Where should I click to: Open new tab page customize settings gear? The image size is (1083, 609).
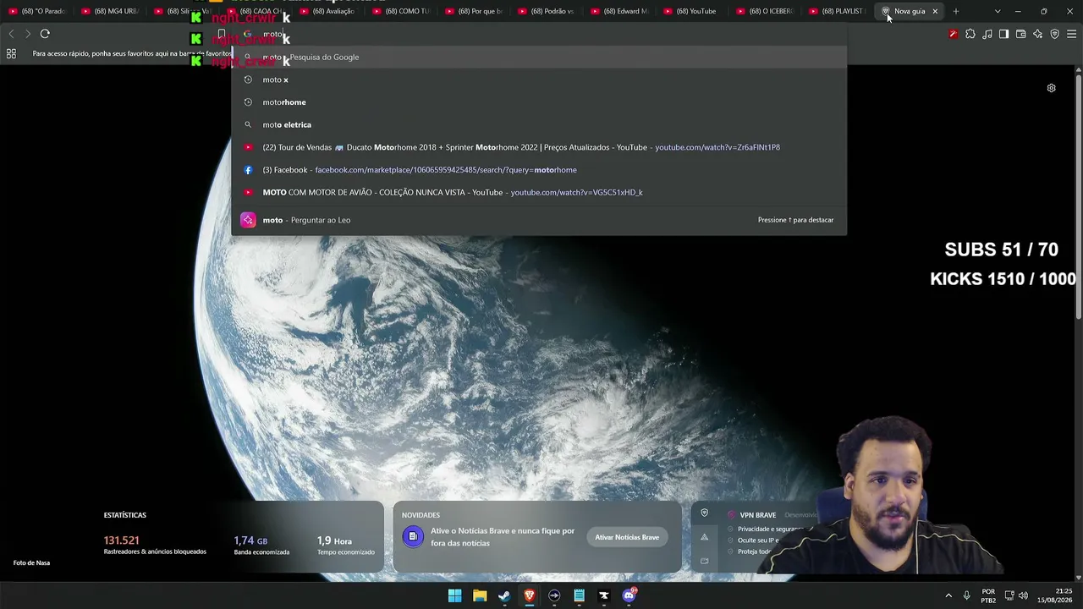tap(1051, 88)
